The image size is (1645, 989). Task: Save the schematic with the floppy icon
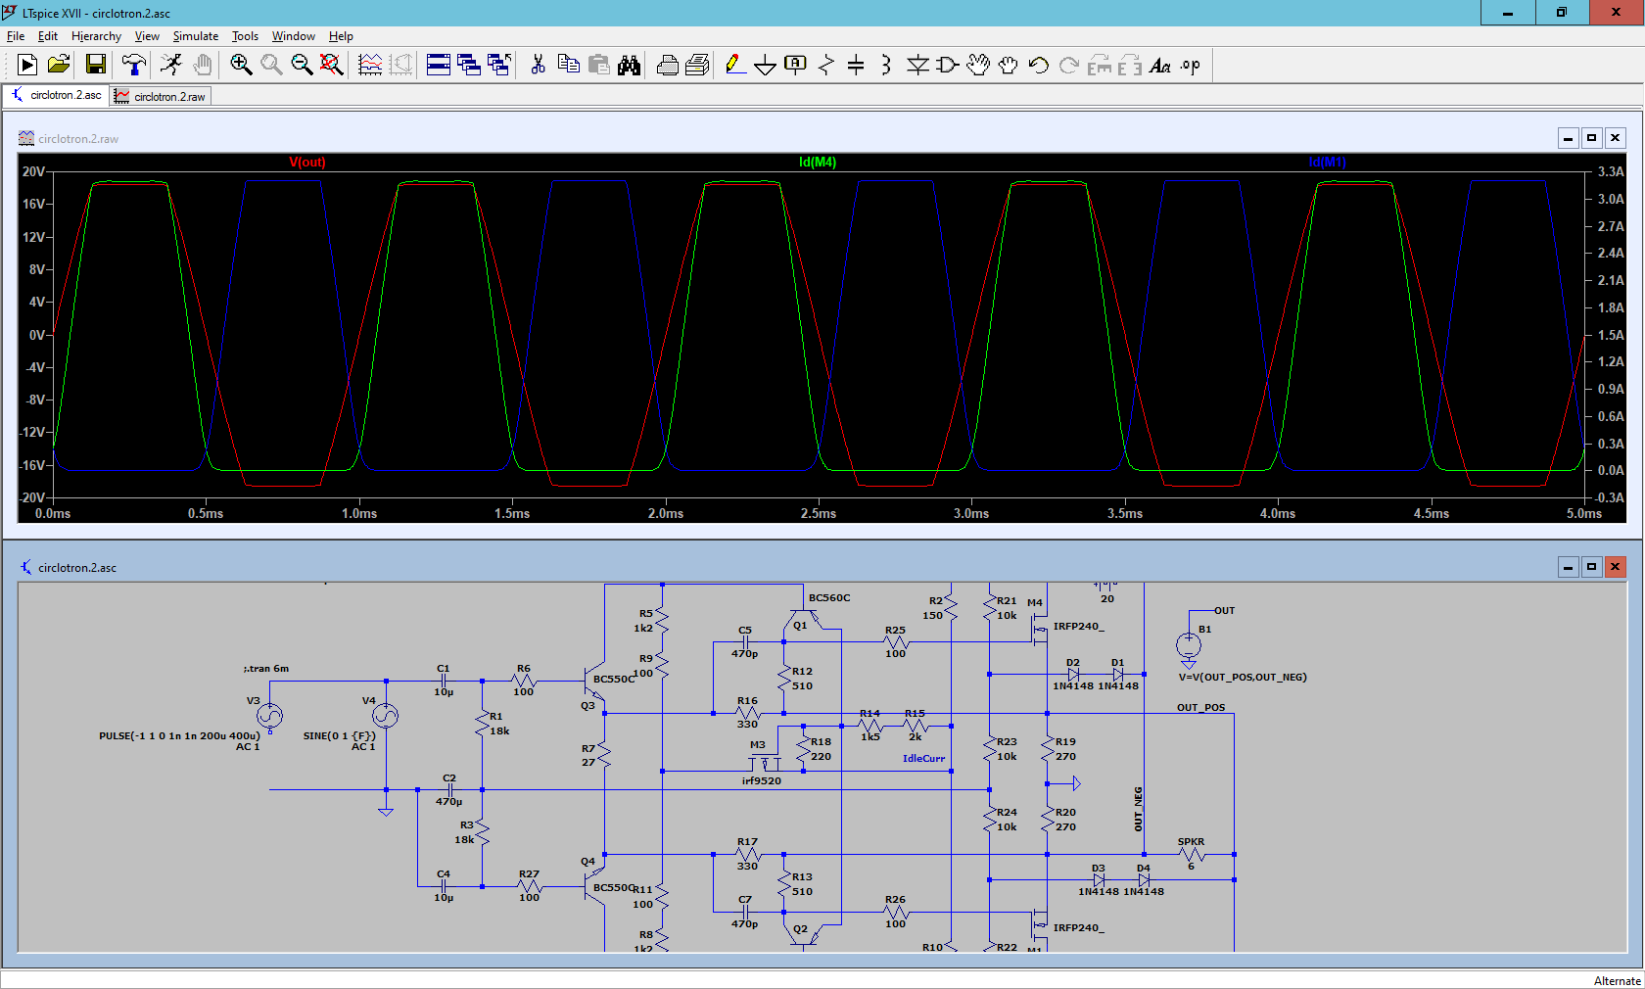(96, 65)
